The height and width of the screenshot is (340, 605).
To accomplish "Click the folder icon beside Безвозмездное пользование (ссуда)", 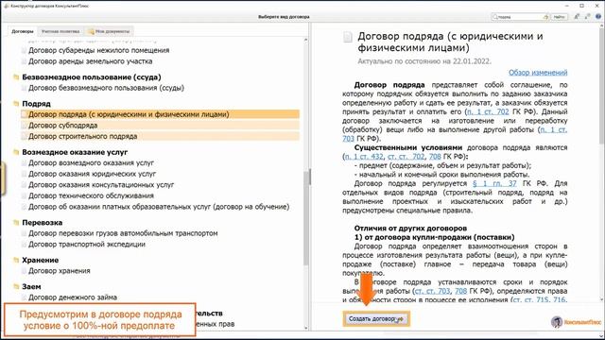I will 16,77.
